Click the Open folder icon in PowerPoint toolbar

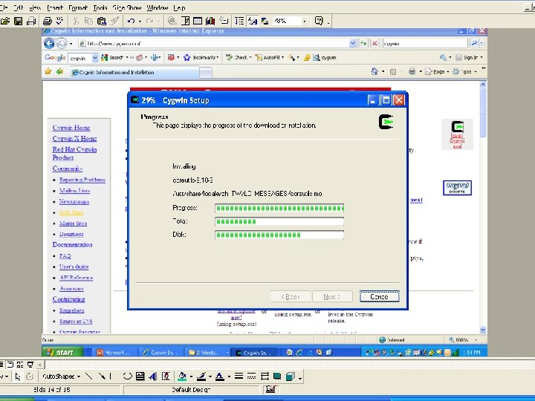coord(5,21)
